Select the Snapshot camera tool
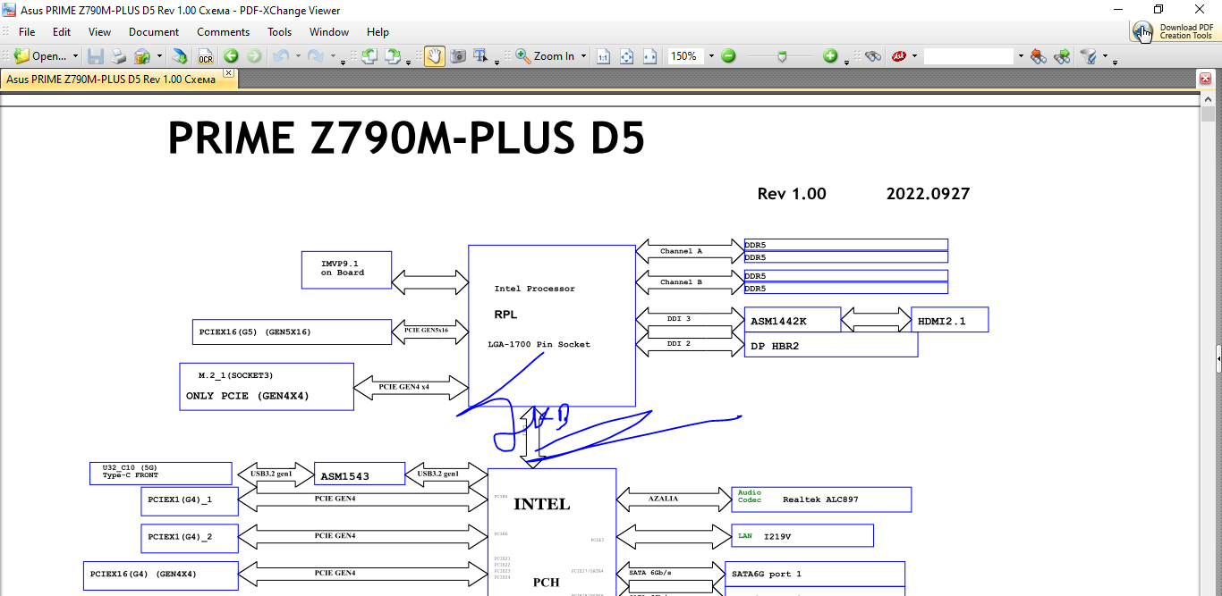The height and width of the screenshot is (596, 1222). [x=458, y=56]
